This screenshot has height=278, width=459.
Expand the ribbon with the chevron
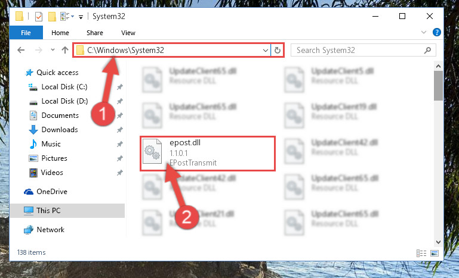click(424, 32)
